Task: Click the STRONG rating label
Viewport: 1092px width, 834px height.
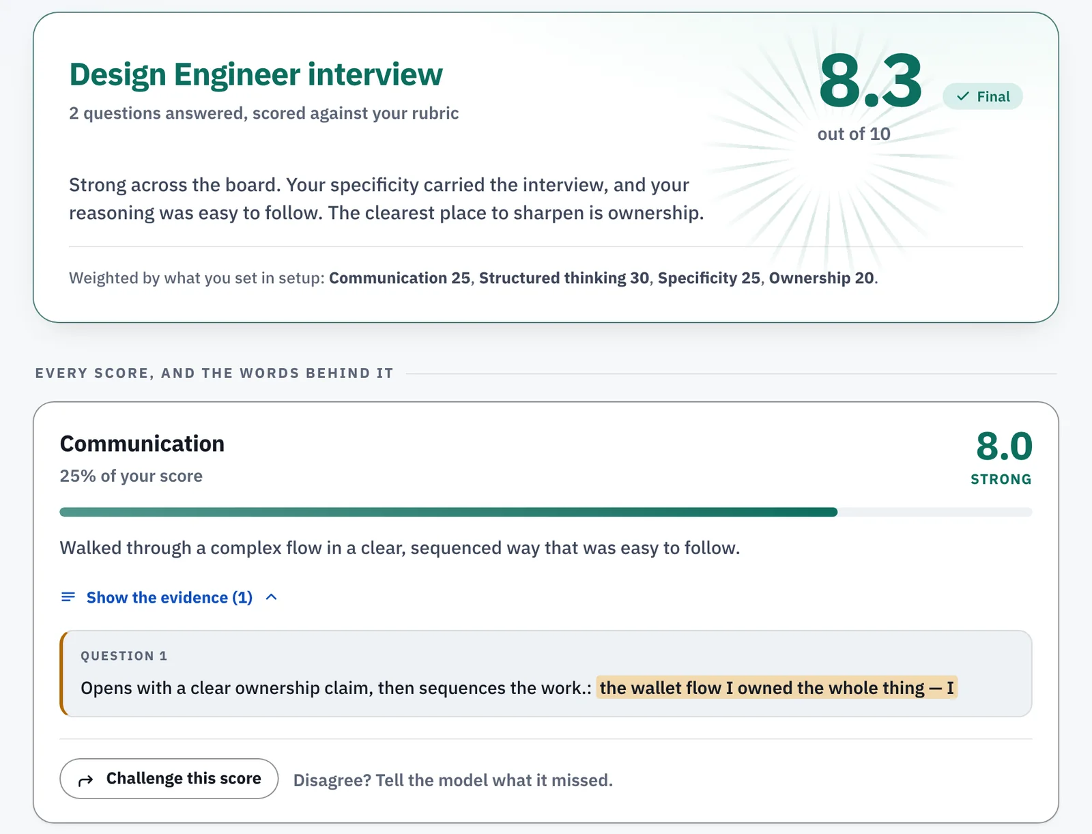Action: pyautogui.click(x=1001, y=479)
